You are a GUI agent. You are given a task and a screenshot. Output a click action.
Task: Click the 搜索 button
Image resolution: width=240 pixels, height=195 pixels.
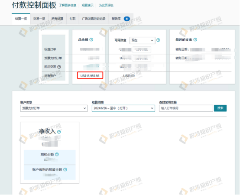click(x=220, y=108)
